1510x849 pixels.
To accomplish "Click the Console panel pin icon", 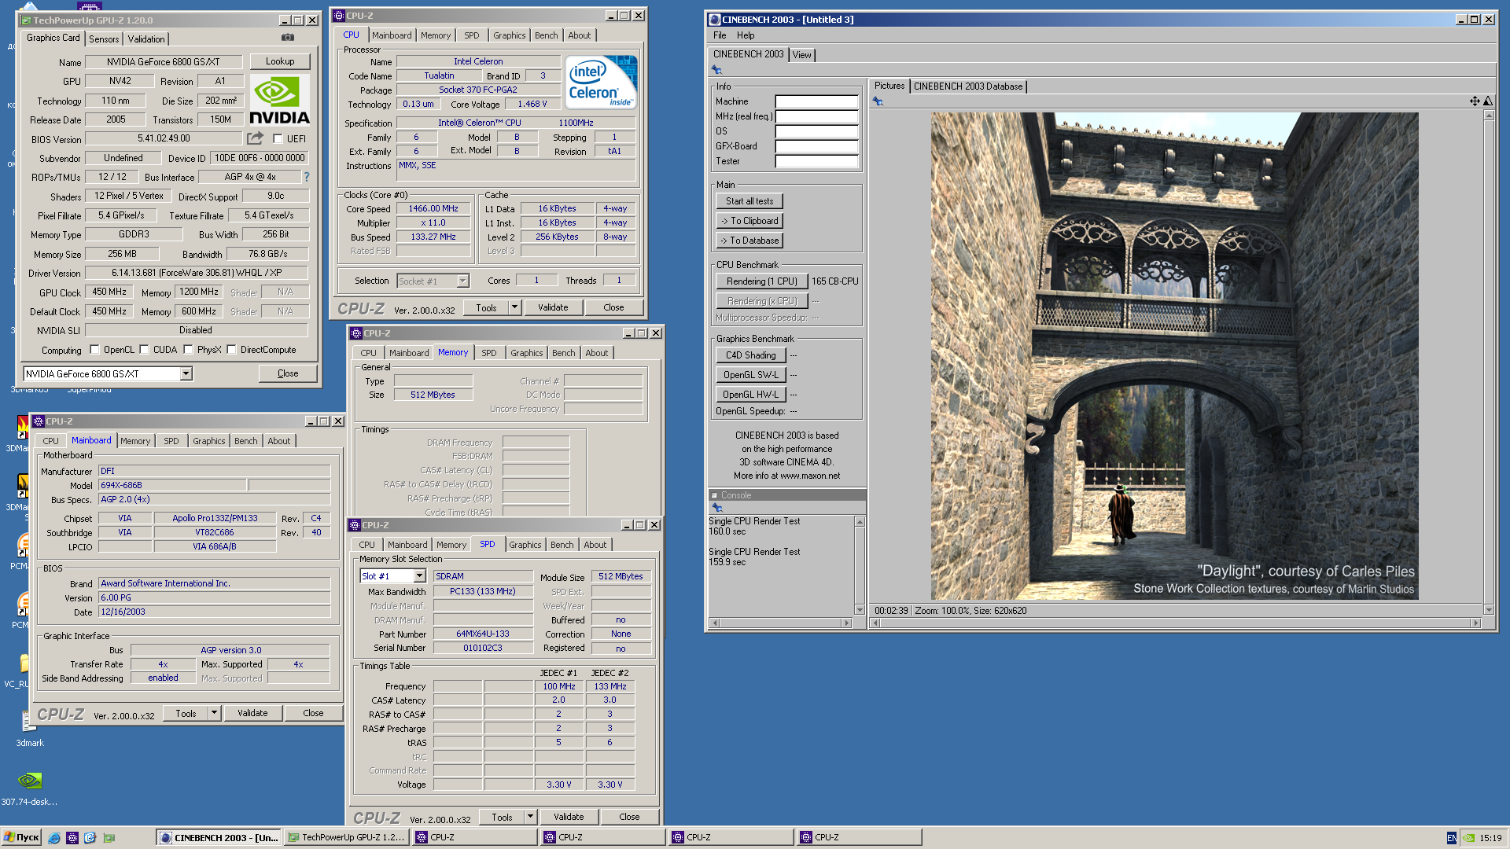I will pyautogui.click(x=716, y=508).
